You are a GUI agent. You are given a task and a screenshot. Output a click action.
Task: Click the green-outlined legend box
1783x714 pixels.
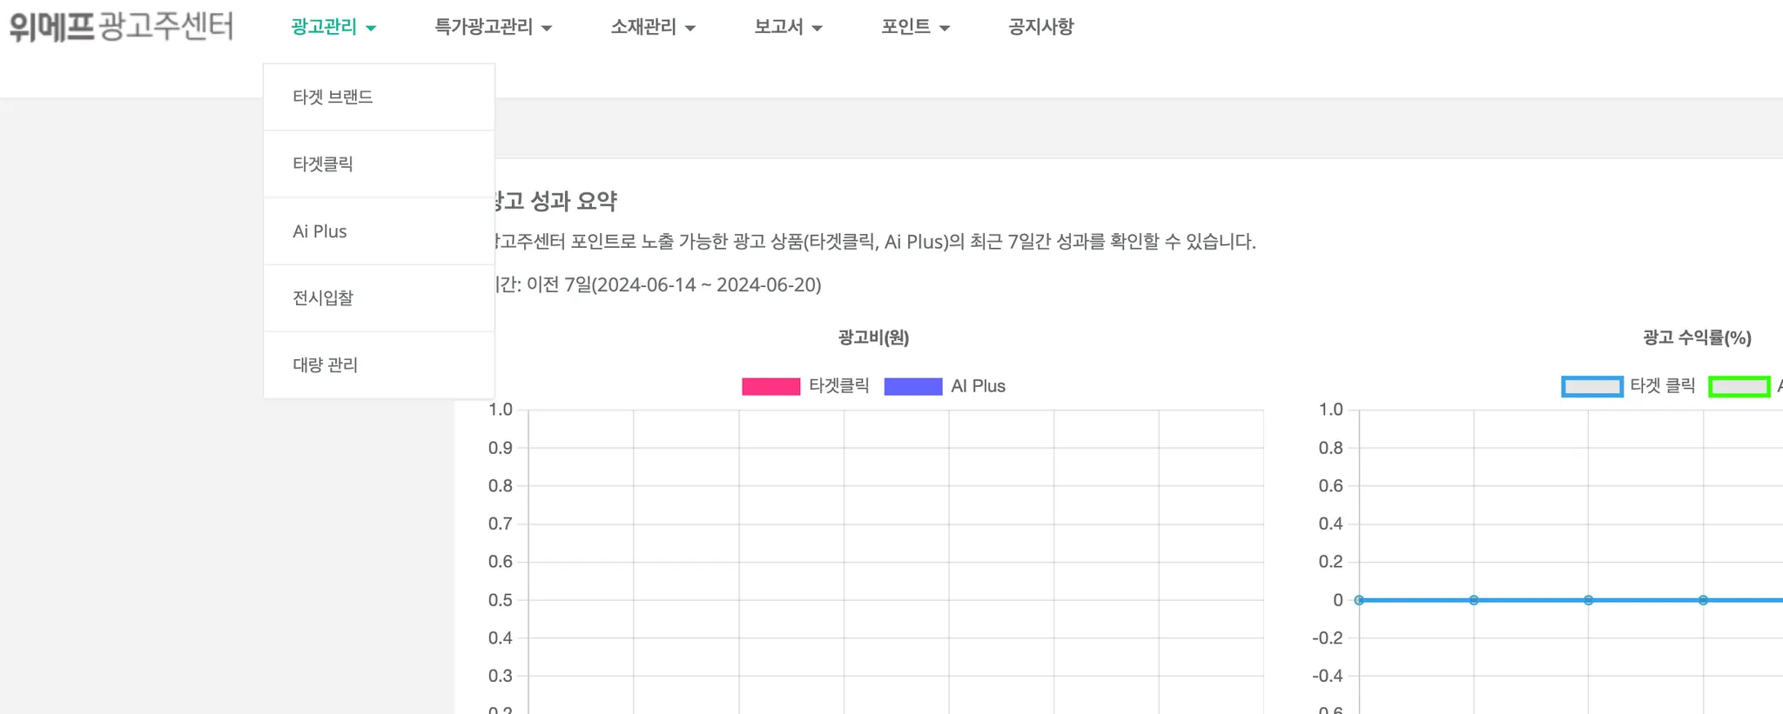click(1739, 386)
